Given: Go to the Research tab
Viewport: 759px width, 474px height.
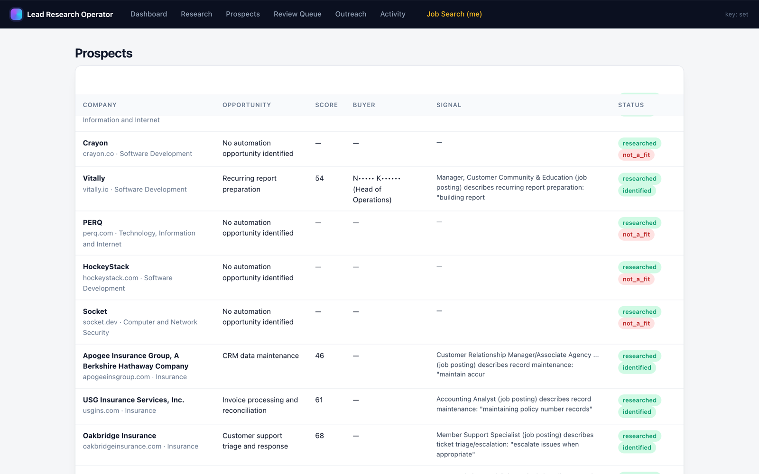Looking at the screenshot, I should coord(196,14).
